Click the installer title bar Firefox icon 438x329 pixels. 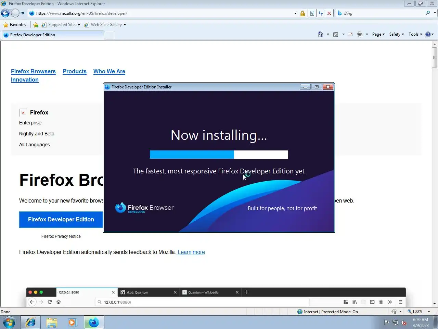pos(107,87)
